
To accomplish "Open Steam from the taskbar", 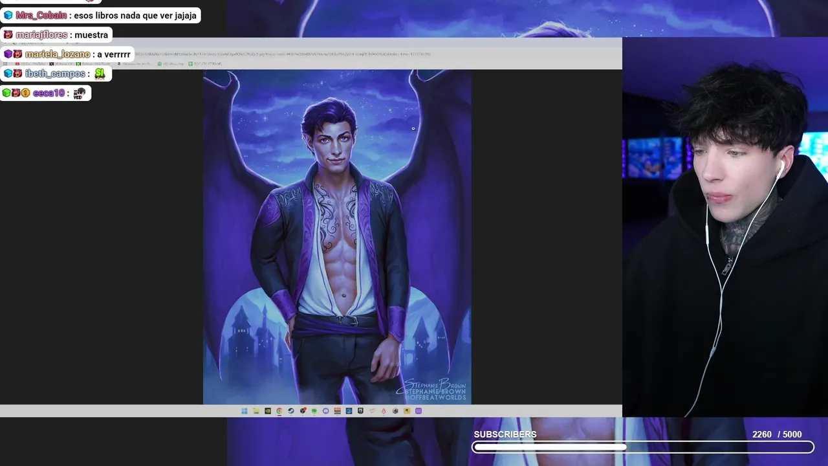I will pos(290,411).
